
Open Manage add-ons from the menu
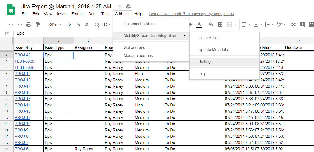[x=140, y=55]
